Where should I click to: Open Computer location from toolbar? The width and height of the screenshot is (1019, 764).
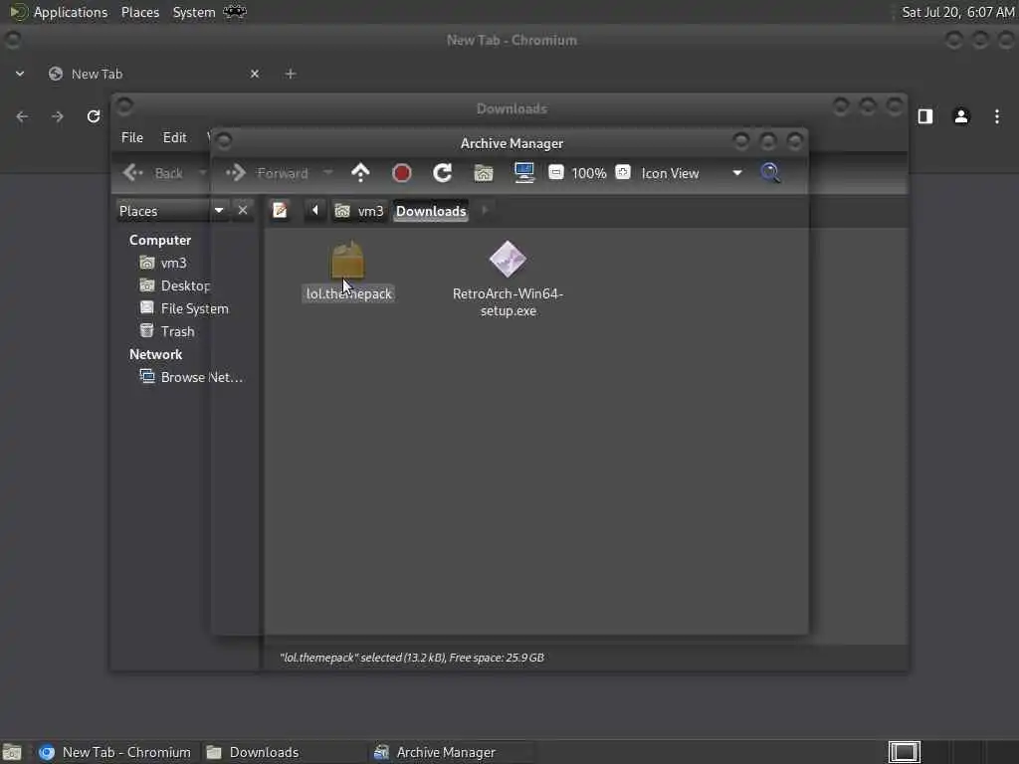click(x=523, y=173)
